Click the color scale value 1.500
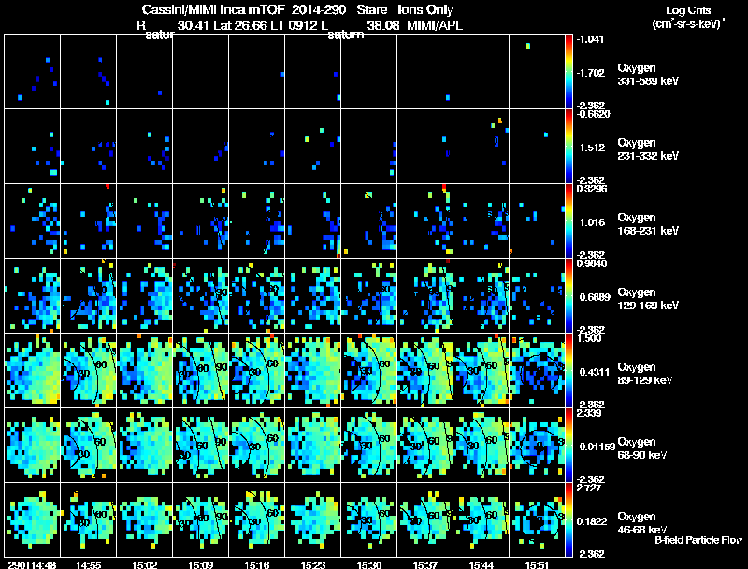Viewport: 748px width, 569px height. point(590,338)
